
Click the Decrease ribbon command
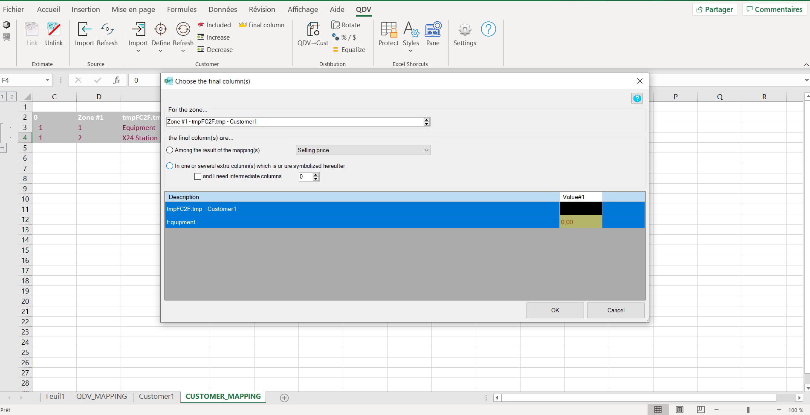(215, 50)
